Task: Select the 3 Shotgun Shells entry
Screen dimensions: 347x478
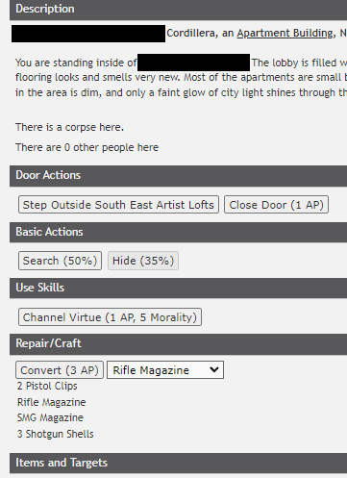Action: coord(56,434)
